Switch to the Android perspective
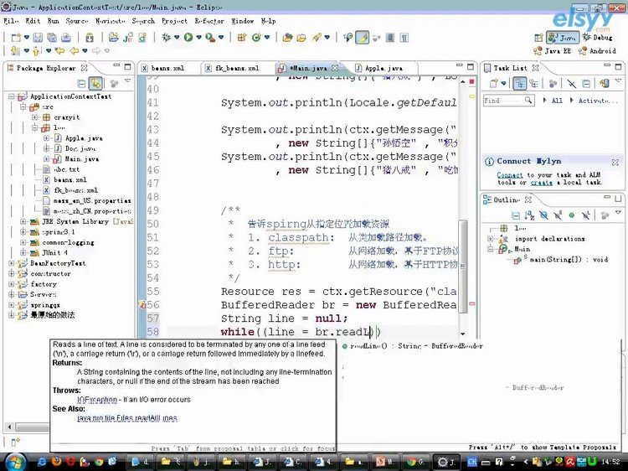The height and width of the screenshot is (471, 628). (x=597, y=51)
